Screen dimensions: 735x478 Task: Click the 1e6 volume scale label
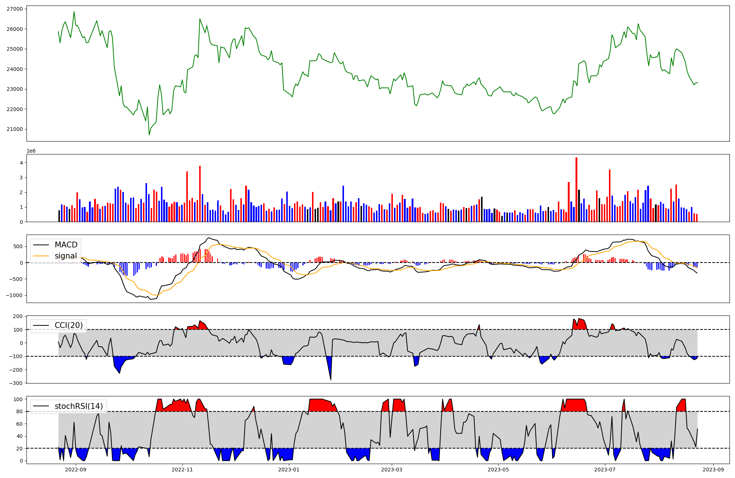point(31,151)
